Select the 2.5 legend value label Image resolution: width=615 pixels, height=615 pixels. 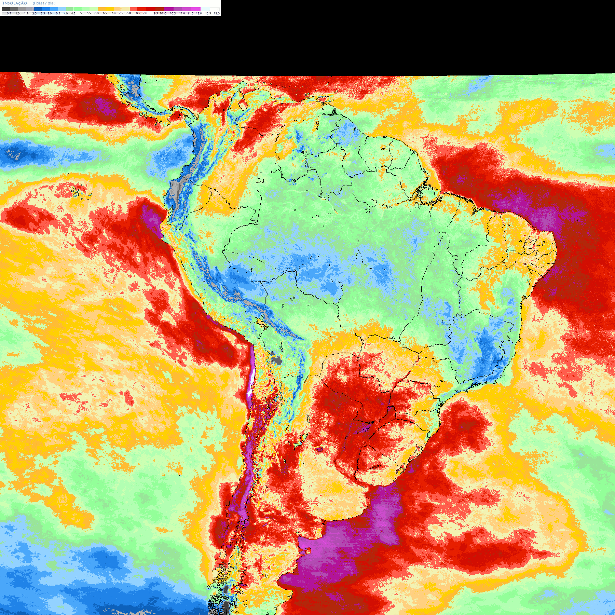43,13
